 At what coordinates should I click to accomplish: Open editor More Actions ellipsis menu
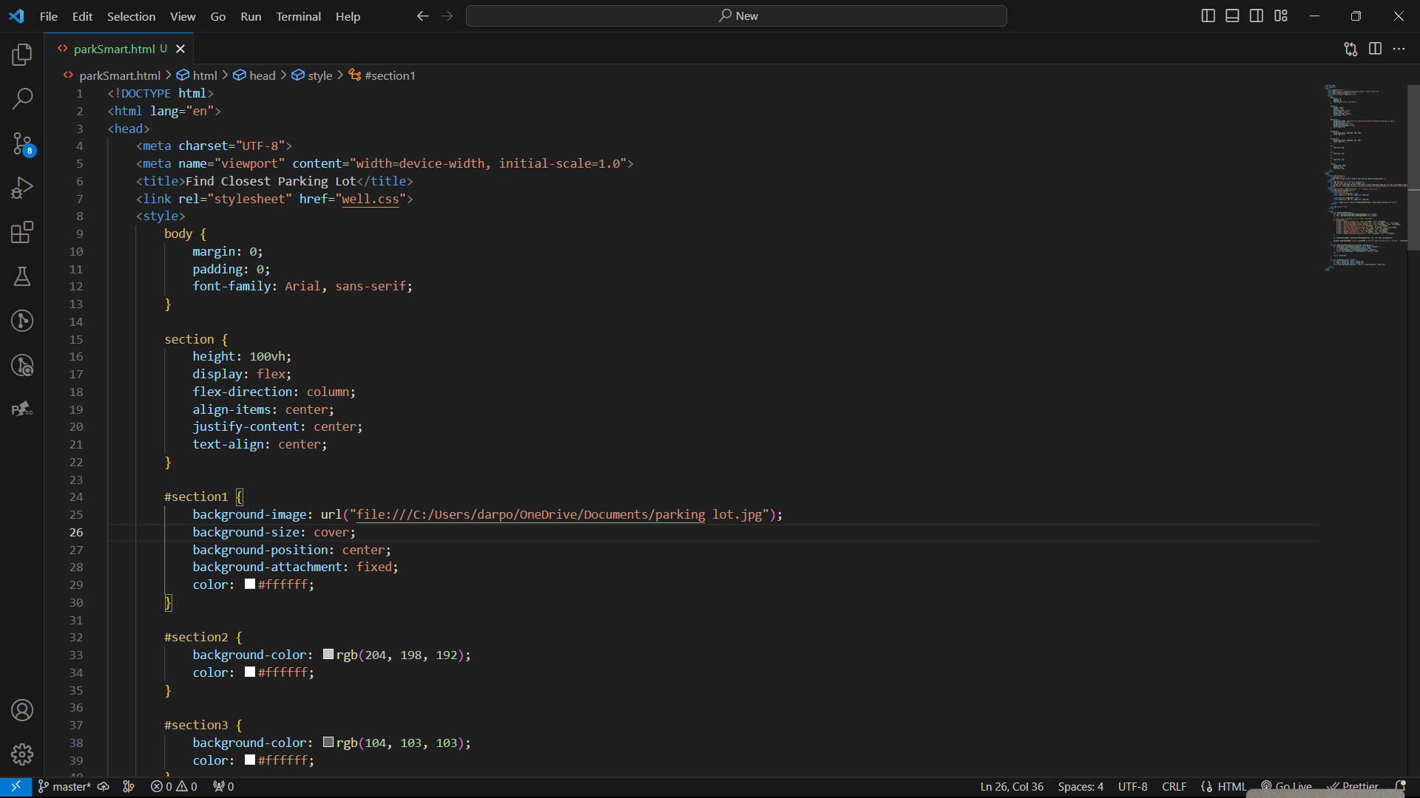point(1399,49)
